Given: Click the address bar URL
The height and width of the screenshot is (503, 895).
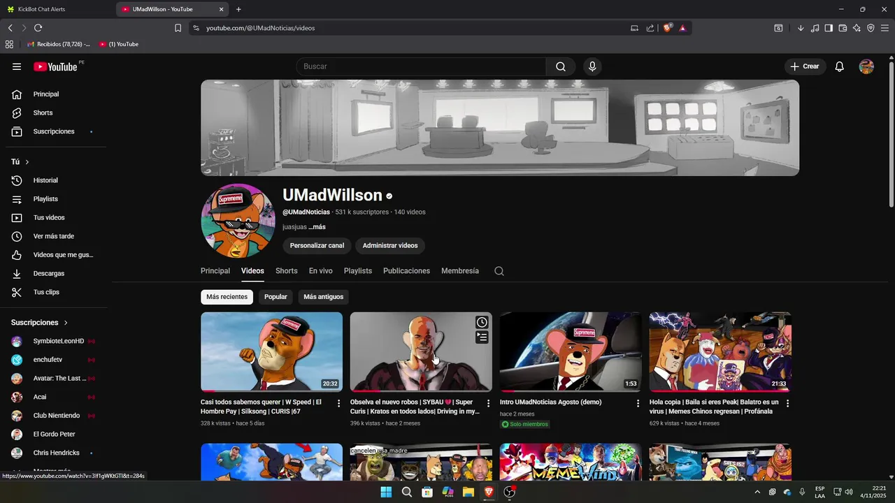Looking at the screenshot, I should pos(260,28).
